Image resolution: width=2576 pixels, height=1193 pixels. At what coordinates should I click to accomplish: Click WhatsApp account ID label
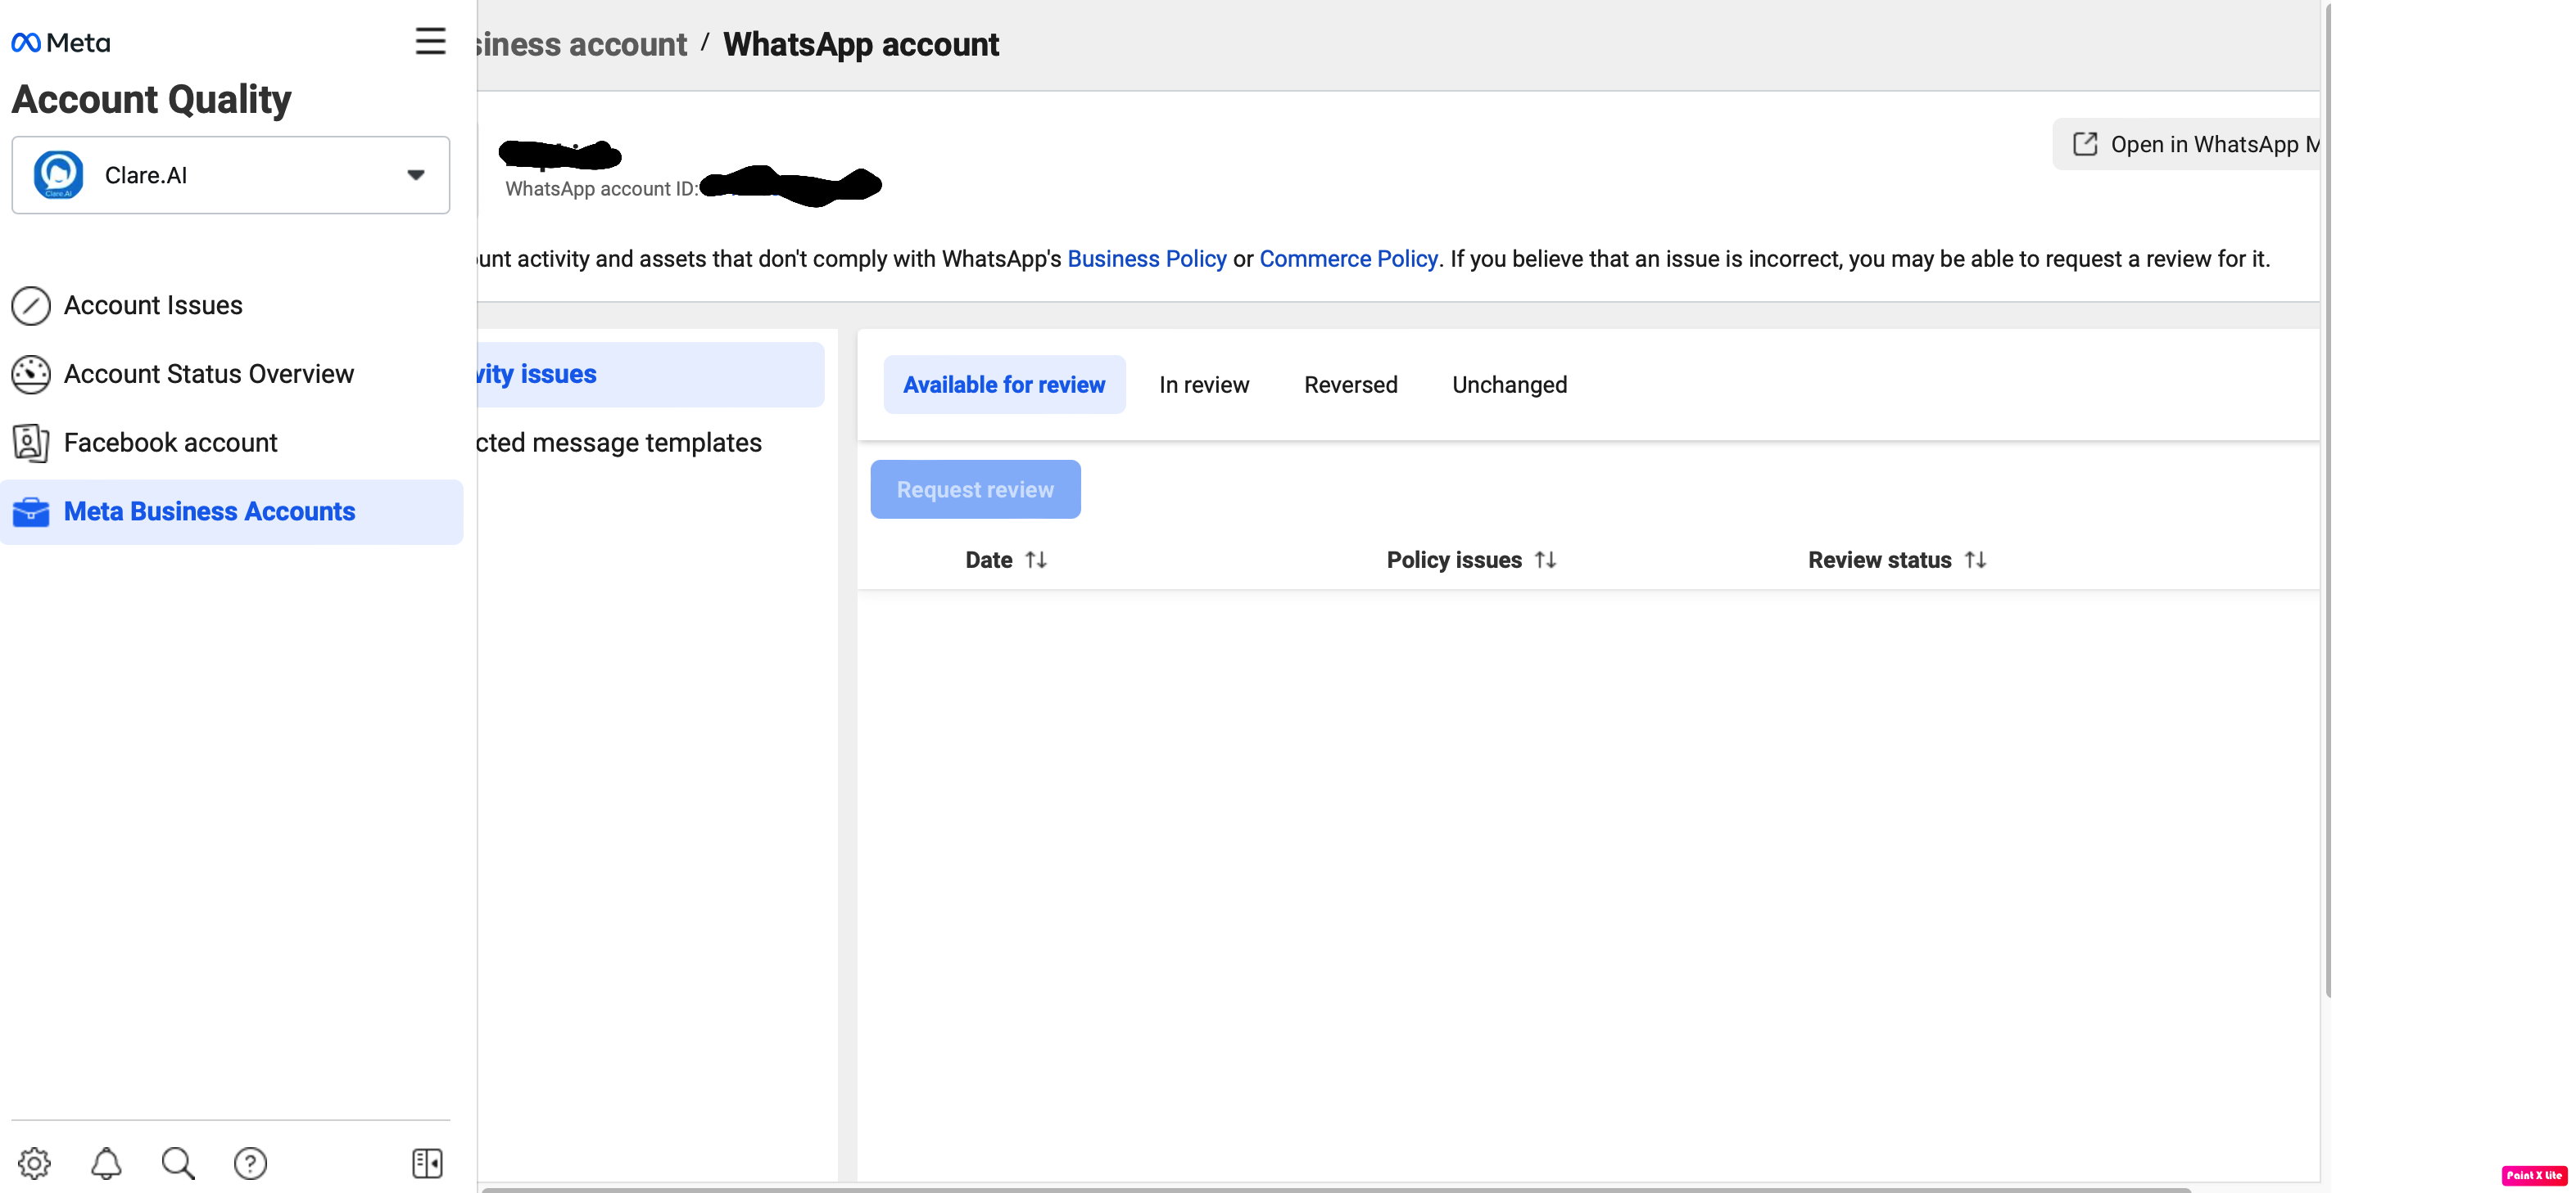(x=601, y=189)
